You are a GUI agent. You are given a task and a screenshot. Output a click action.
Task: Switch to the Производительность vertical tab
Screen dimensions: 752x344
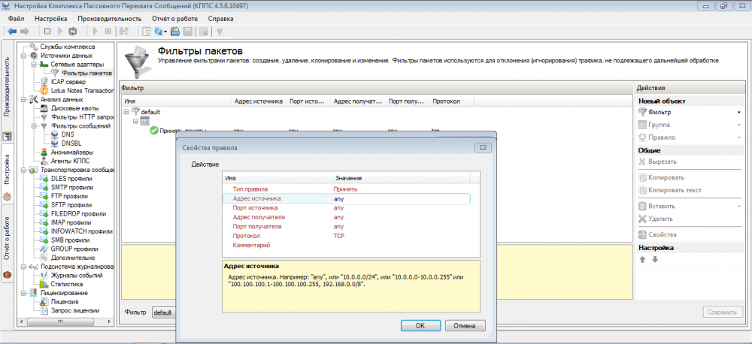pyautogui.click(x=8, y=92)
